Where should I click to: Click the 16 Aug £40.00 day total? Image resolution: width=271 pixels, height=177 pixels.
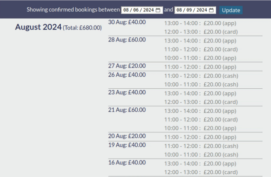point(127,163)
